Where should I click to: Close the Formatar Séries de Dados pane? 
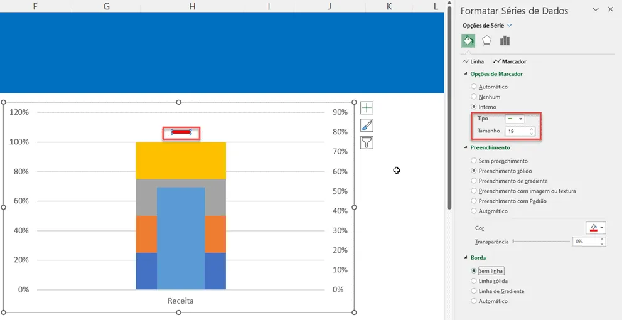pyautogui.click(x=610, y=9)
